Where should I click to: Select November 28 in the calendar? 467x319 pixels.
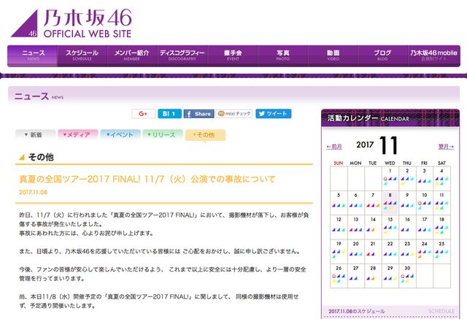[x=373, y=276]
